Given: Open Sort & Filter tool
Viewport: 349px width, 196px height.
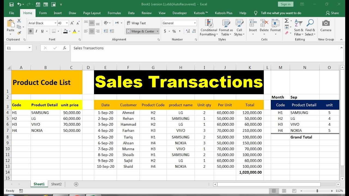Looking at the screenshot, I should coord(299,28).
